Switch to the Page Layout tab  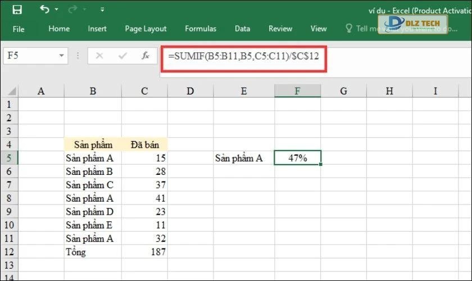146,29
